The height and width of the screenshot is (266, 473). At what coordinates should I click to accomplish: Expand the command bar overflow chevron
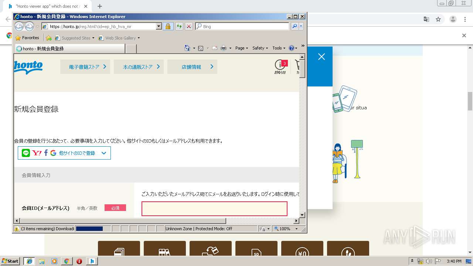tap(303, 46)
